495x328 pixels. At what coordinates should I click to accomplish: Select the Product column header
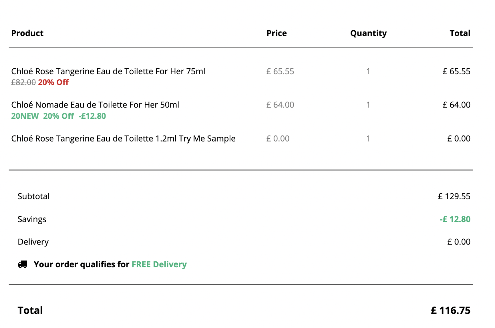[27, 33]
